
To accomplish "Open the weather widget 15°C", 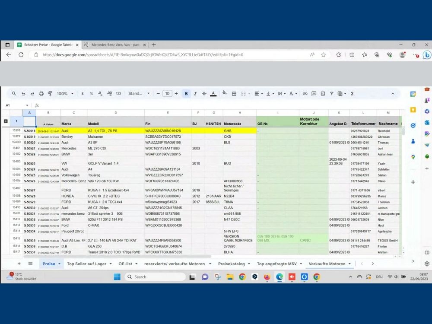I will click(x=22, y=276).
